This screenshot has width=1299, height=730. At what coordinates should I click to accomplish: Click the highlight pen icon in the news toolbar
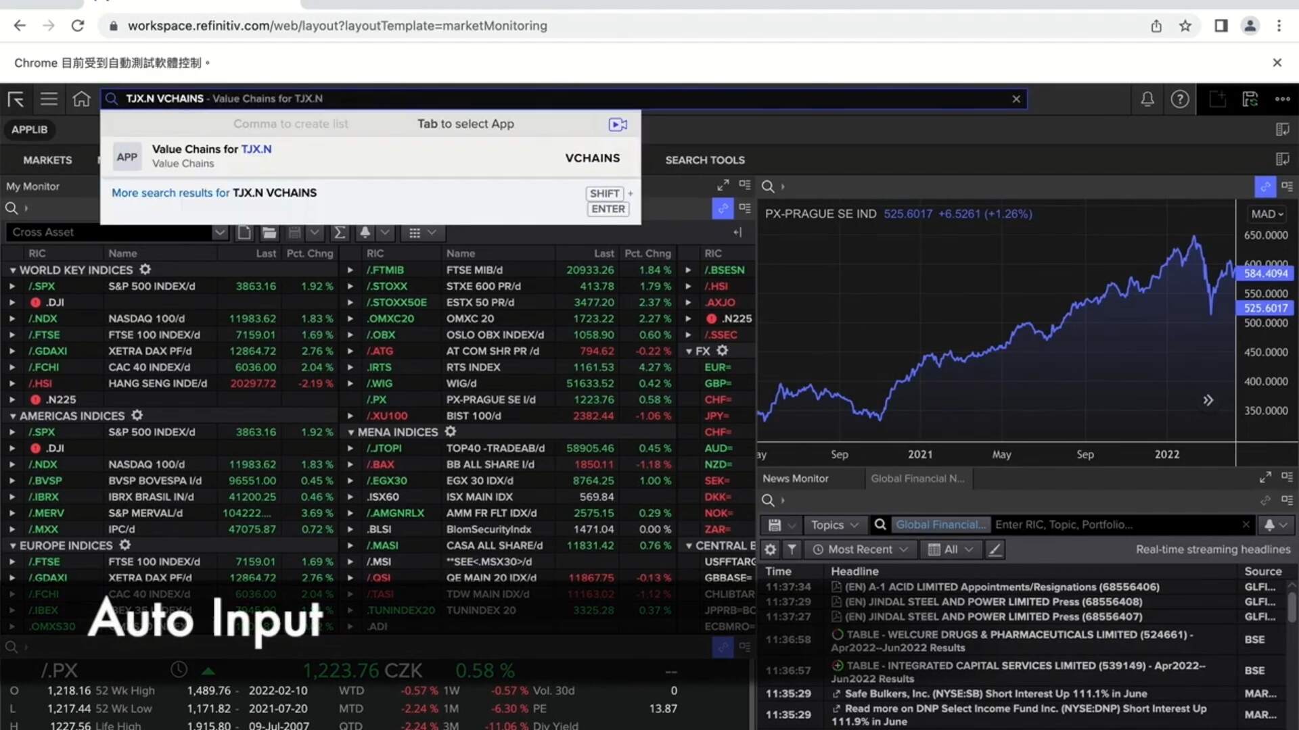(x=995, y=550)
